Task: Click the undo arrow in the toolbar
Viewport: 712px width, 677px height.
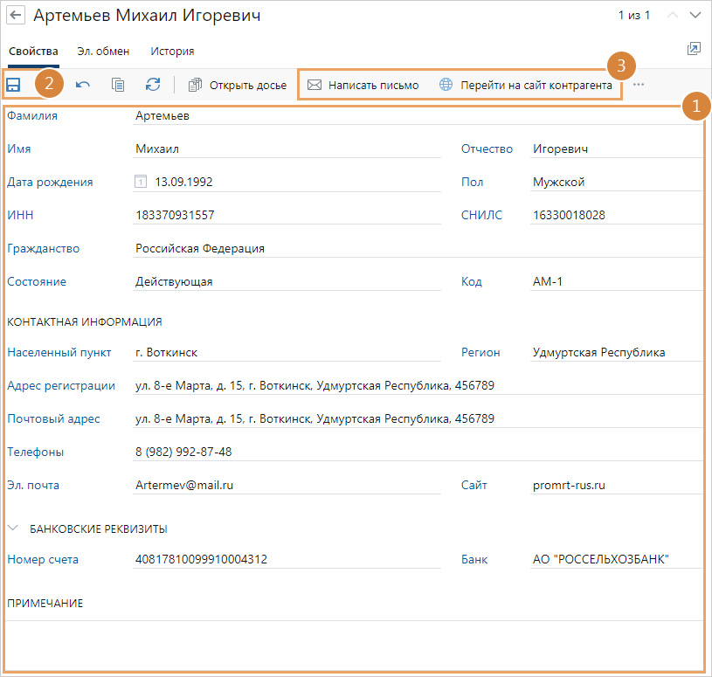Action: click(83, 85)
